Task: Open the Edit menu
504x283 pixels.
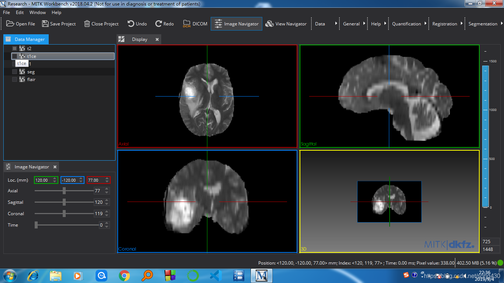Action: coord(20,12)
